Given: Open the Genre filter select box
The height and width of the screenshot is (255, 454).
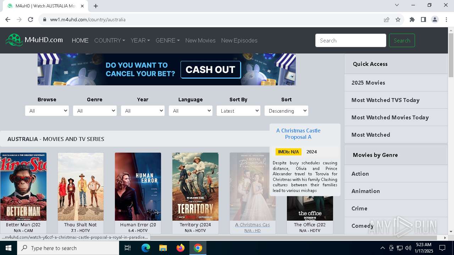Looking at the screenshot, I should click(95, 111).
